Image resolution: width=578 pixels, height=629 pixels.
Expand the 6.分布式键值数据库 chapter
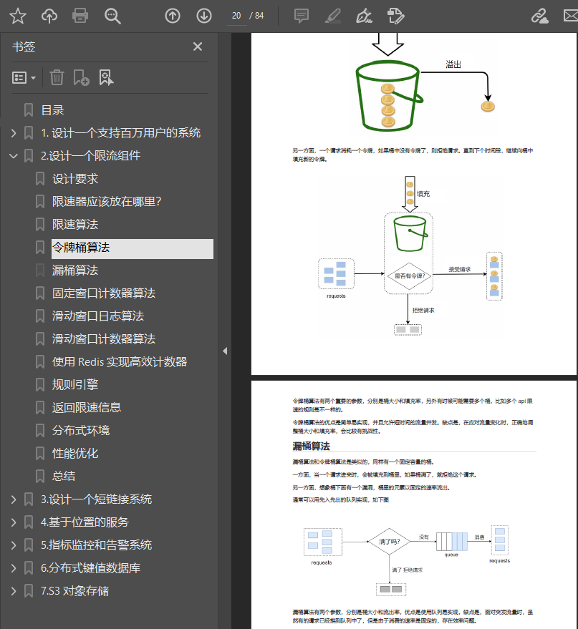(x=13, y=568)
